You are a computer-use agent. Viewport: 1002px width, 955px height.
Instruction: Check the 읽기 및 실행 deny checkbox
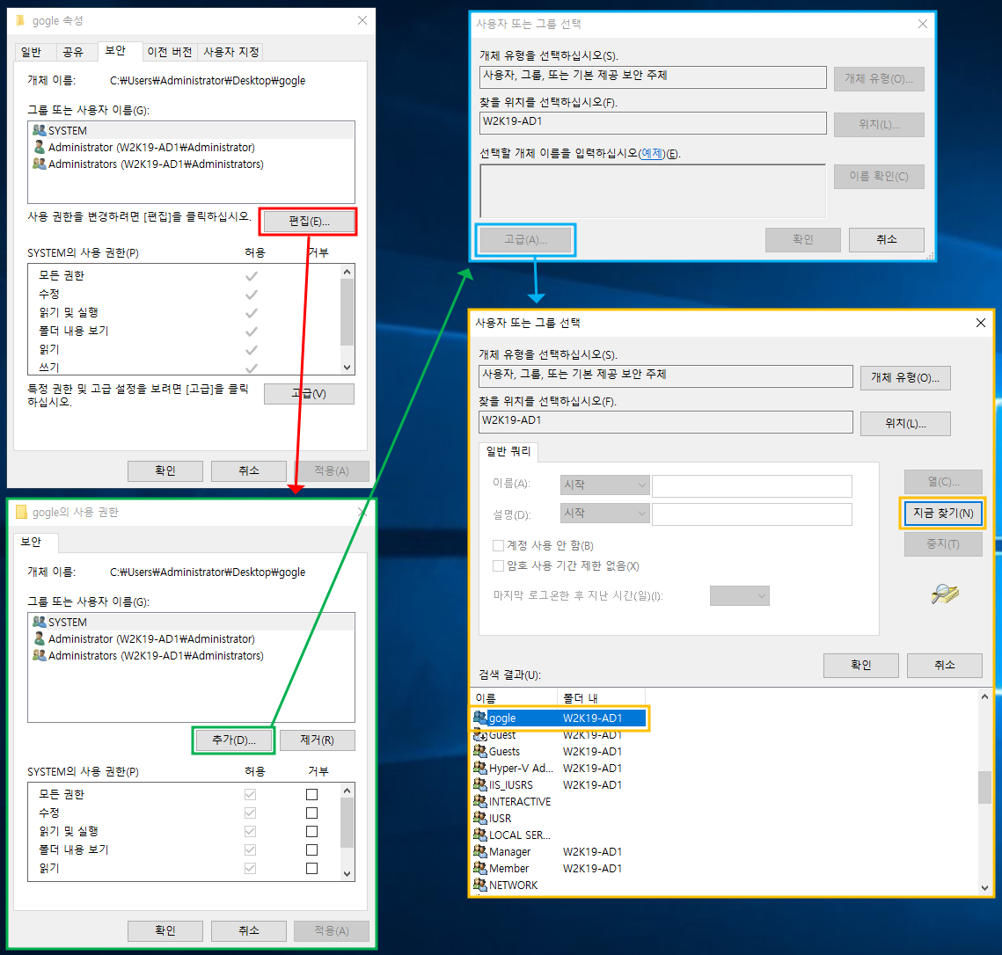311,832
